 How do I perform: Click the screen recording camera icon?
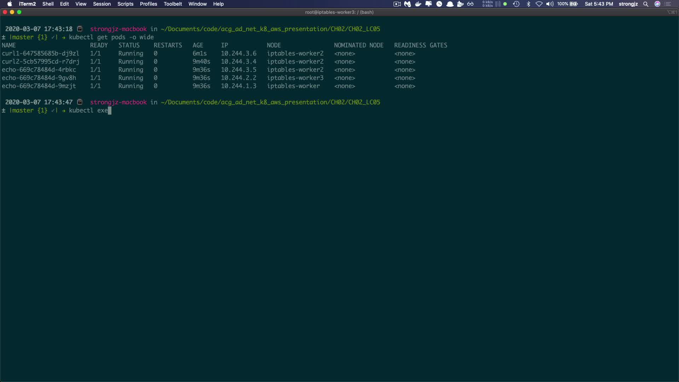click(x=397, y=4)
